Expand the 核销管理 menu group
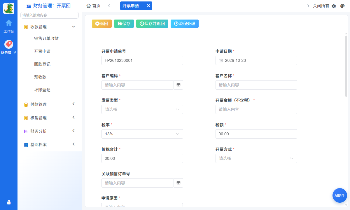350x210 pixels. click(x=50, y=118)
